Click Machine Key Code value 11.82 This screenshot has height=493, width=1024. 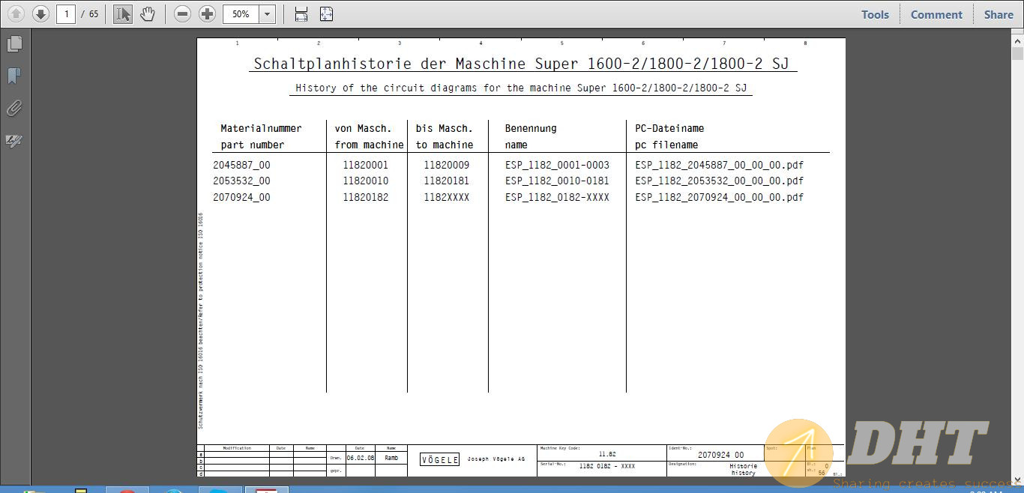[607, 454]
